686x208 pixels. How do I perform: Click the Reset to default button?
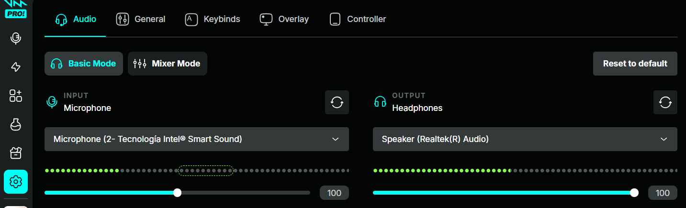[635, 64]
